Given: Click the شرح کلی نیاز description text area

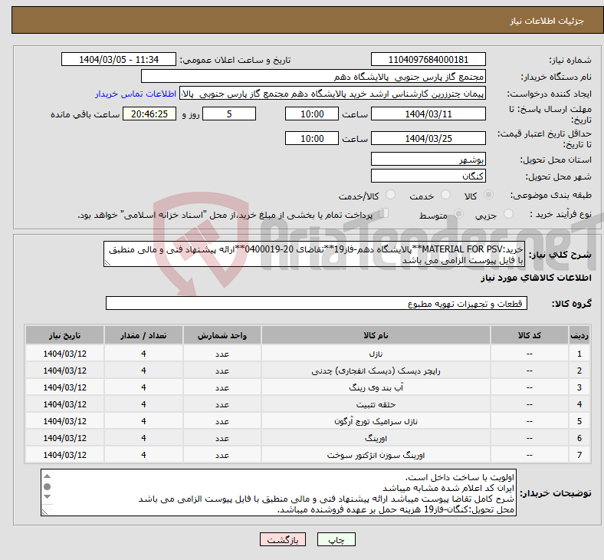Looking at the screenshot, I should [x=315, y=255].
